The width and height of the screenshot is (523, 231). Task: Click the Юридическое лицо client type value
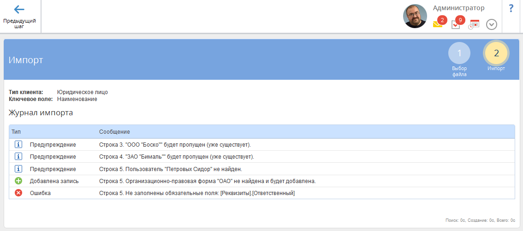83,92
